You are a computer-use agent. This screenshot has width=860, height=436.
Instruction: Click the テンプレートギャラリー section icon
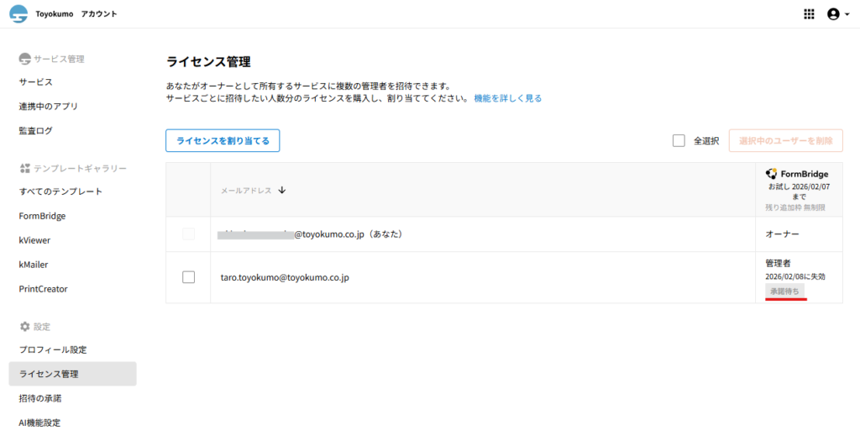[x=24, y=168]
